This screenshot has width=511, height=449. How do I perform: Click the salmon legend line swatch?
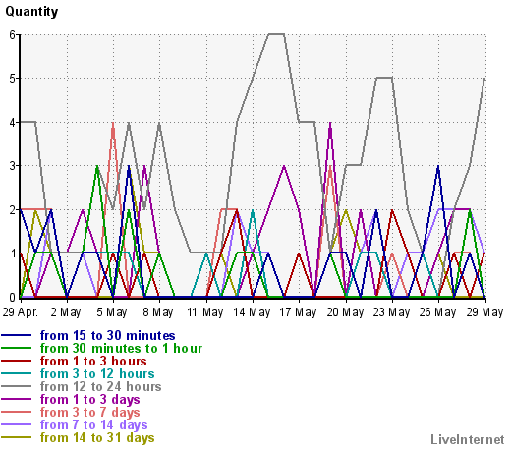tap(16, 412)
